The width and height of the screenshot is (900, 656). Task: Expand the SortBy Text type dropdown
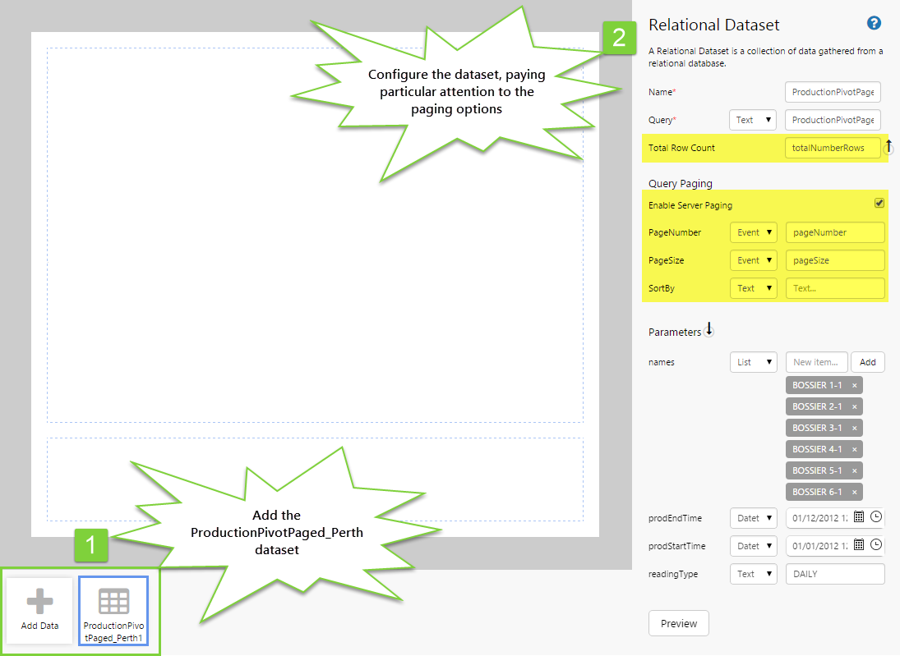point(753,288)
